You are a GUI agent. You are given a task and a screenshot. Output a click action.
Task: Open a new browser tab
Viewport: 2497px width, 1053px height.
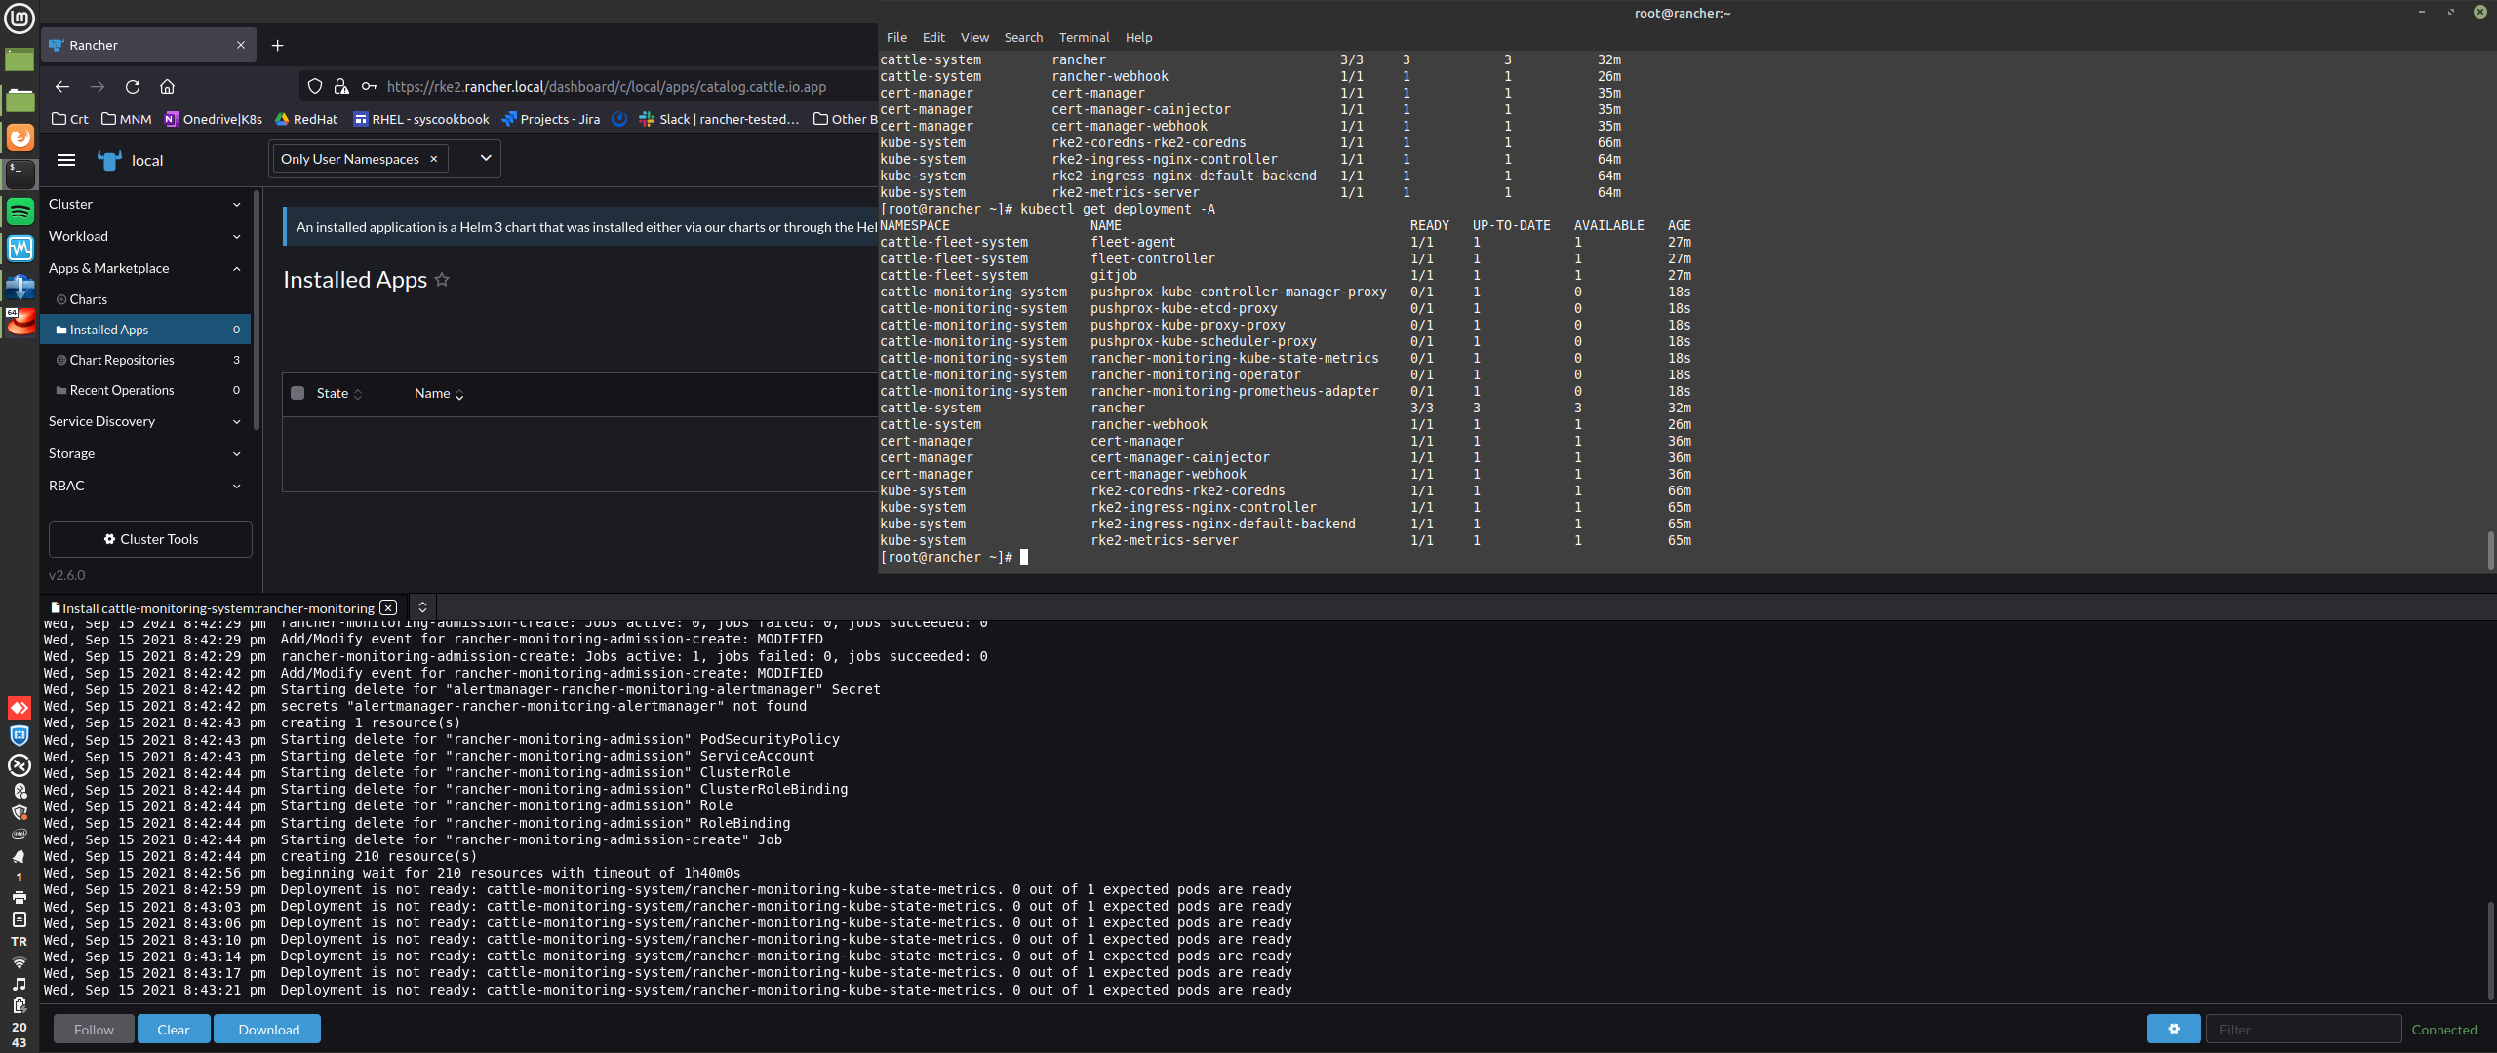click(278, 45)
